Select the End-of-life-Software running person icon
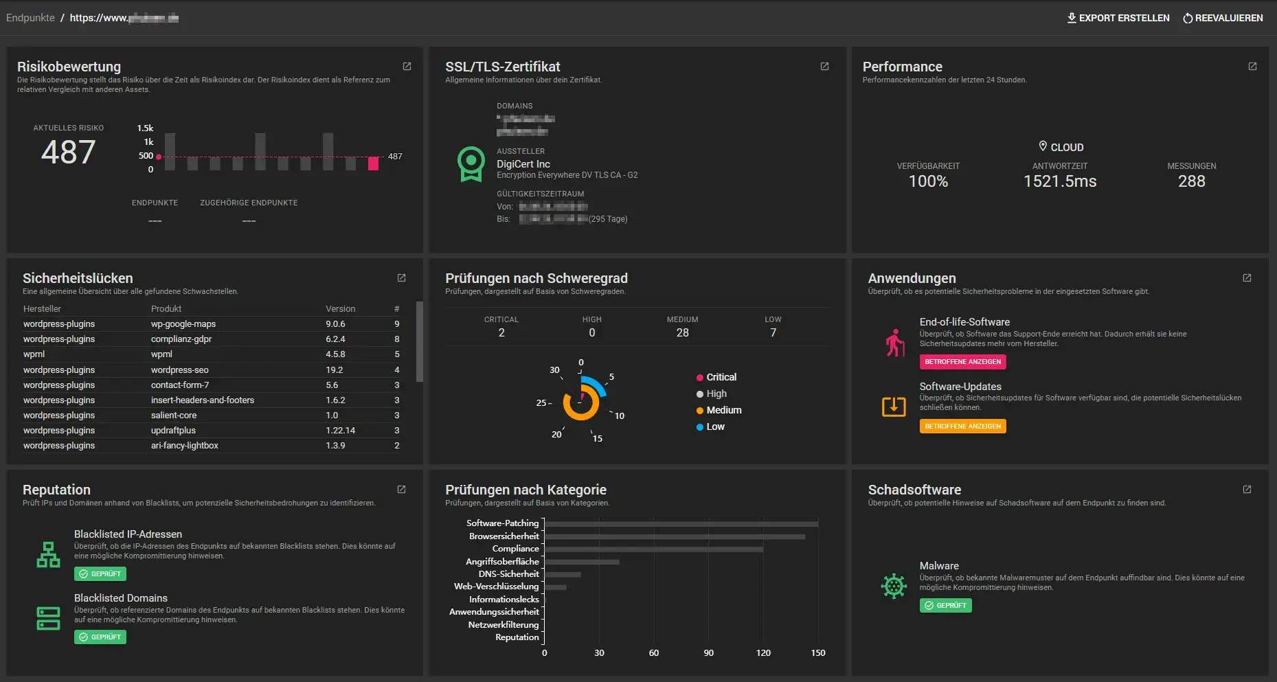 pyautogui.click(x=893, y=343)
